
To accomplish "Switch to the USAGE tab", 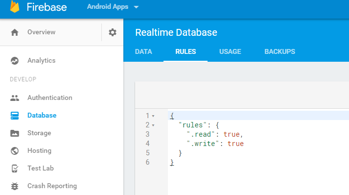I will pyautogui.click(x=230, y=52).
